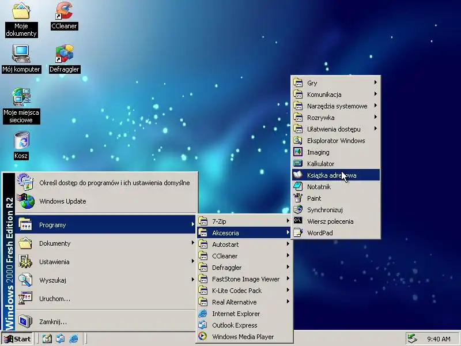461x346 pixels.
Task: Choose Uruchom... from Start menu
Action: pyautogui.click(x=107, y=299)
